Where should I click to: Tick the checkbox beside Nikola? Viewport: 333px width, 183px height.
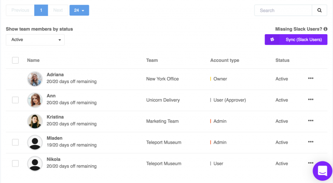(x=15, y=164)
